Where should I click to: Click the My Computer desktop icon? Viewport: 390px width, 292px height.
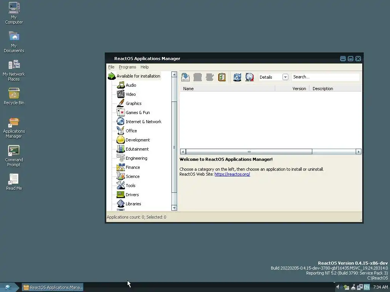point(14,13)
